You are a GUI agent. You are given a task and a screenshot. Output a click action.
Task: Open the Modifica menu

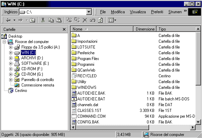point(118,12)
